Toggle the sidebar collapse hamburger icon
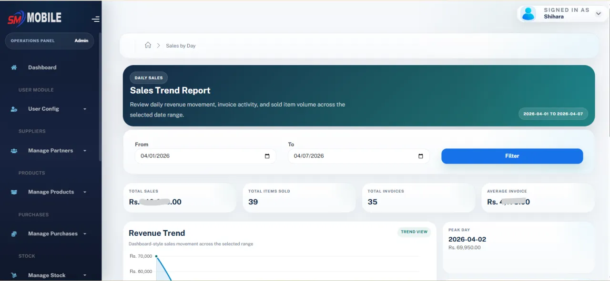 click(96, 19)
